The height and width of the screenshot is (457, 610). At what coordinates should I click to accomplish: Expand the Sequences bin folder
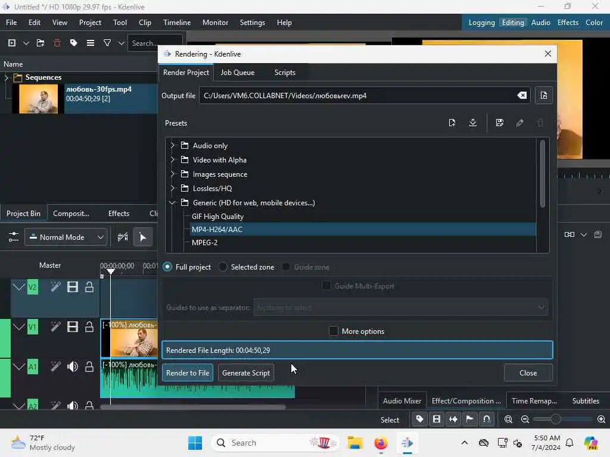[6, 77]
